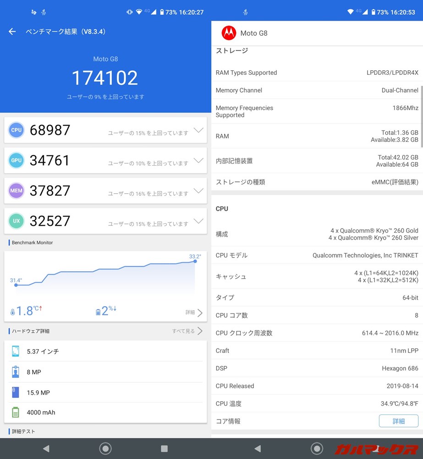This screenshot has width=423, height=459.
Task: Tap the back arrow on the benchmark result screen
Action: [11, 32]
